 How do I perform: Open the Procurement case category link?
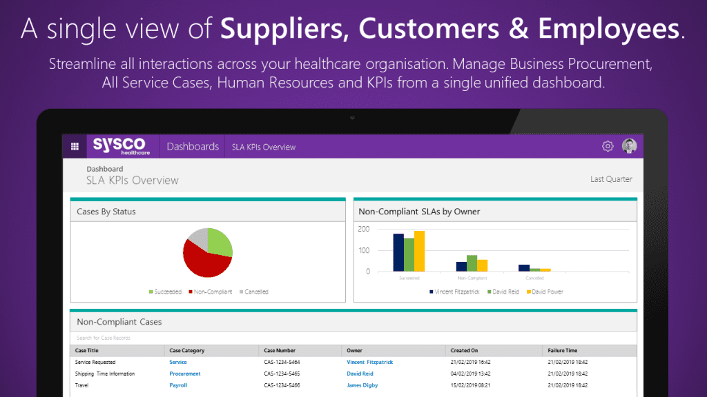point(184,374)
